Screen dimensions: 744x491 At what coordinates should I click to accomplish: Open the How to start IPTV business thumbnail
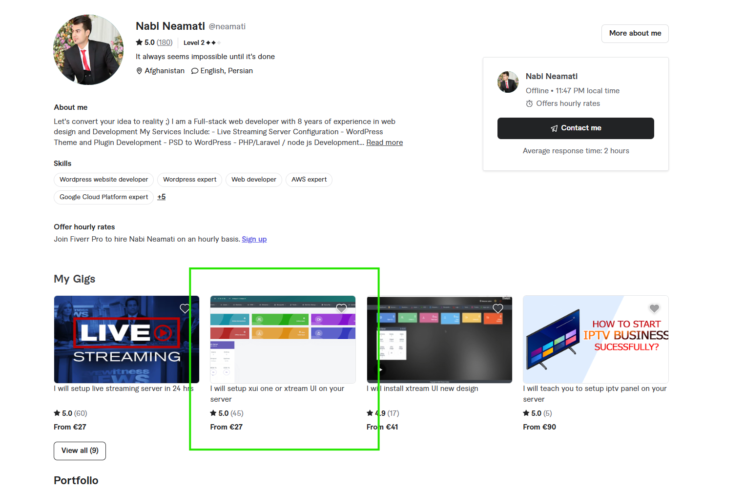[596, 339]
